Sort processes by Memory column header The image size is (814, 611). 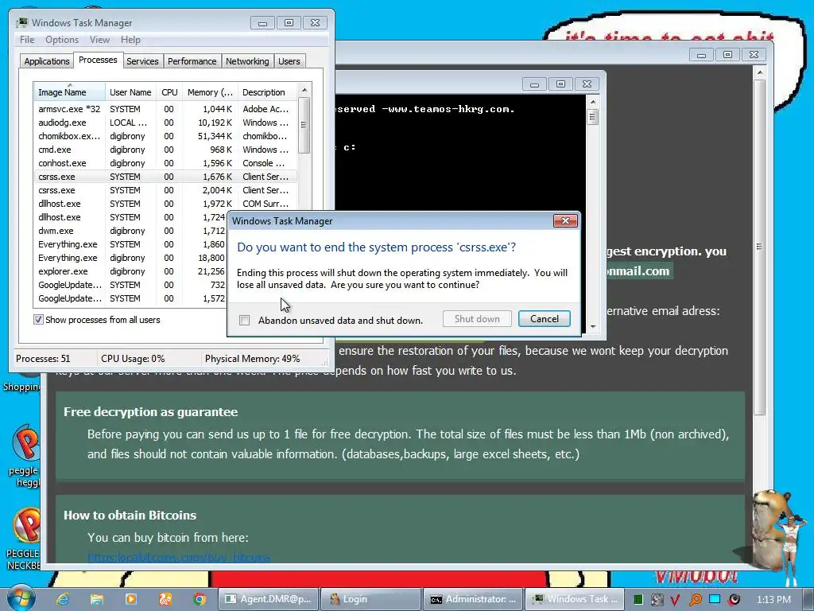pos(210,92)
